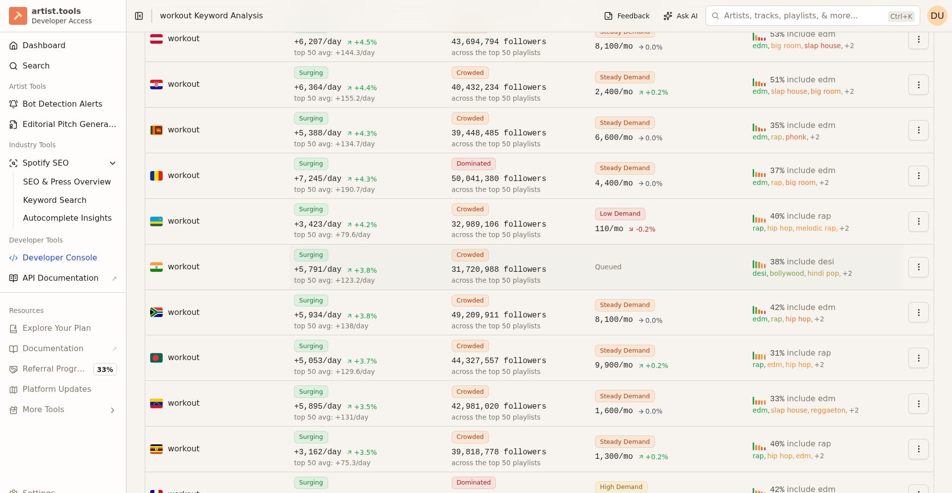This screenshot has width=952, height=493.
Task: Open the DU user avatar menu
Action: pyautogui.click(x=937, y=16)
